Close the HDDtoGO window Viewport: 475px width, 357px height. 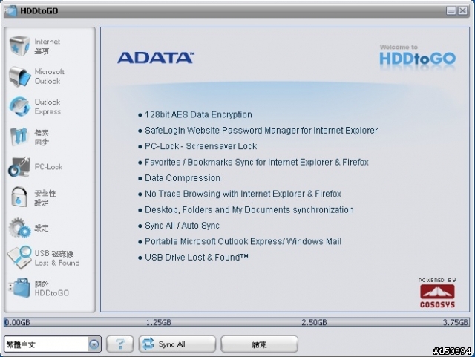pyautogui.click(x=462, y=10)
